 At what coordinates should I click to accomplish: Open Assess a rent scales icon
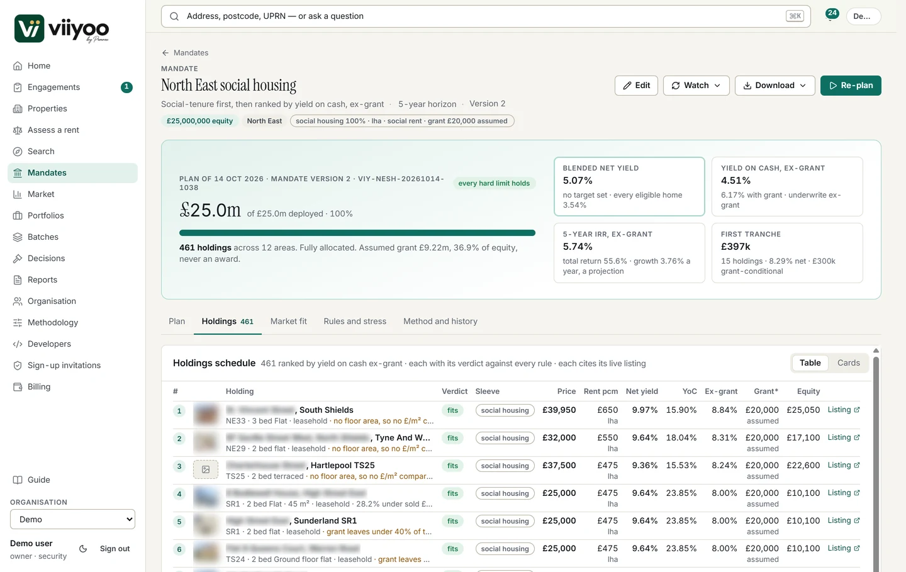pos(18,130)
